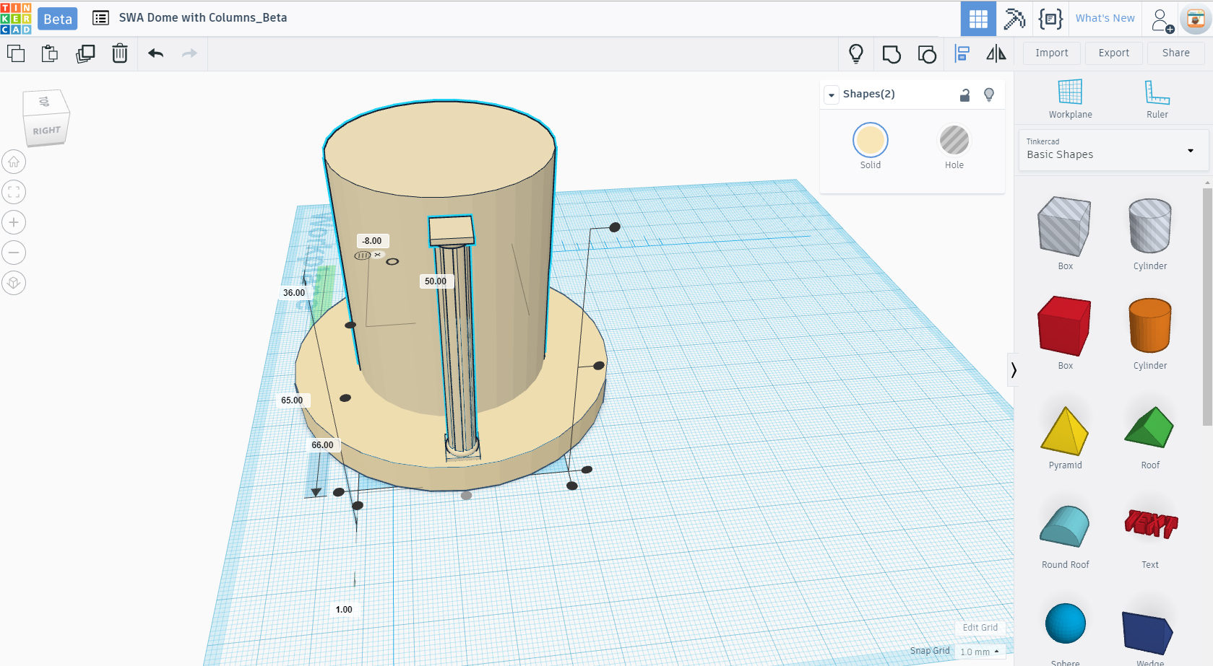Image resolution: width=1213 pixels, height=666 pixels.
Task: Open the Codeblocks braces icon
Action: (x=1050, y=19)
